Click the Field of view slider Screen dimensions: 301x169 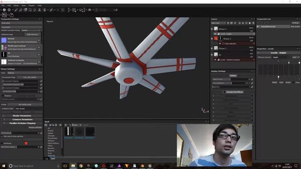pyautogui.click(x=231, y=79)
